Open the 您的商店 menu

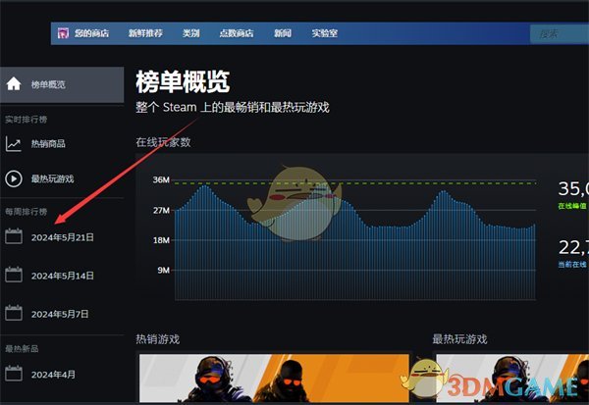91,33
